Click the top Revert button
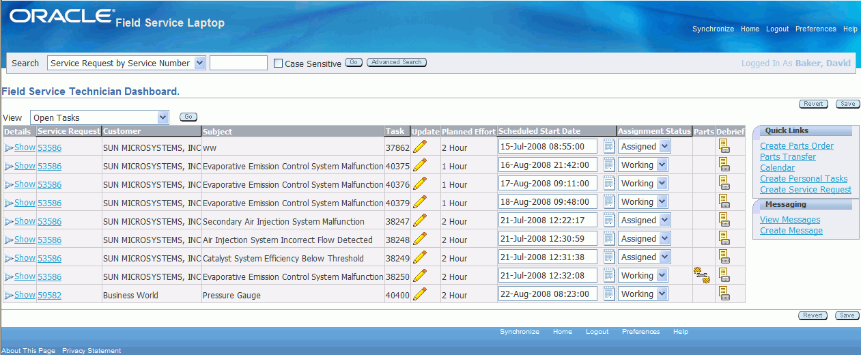The width and height of the screenshot is (861, 355). tap(813, 104)
